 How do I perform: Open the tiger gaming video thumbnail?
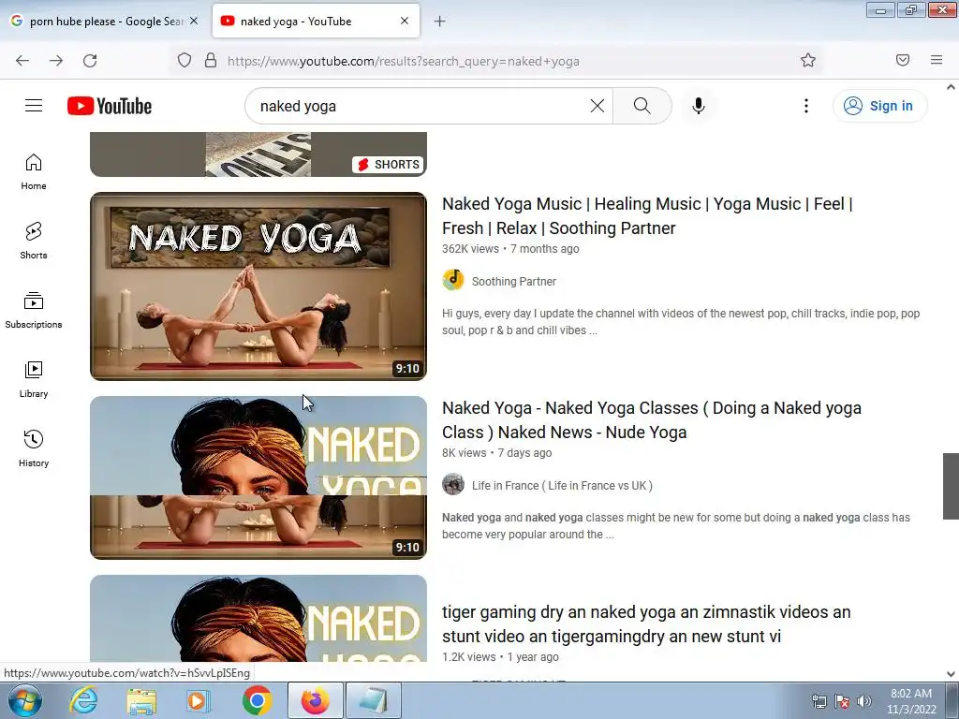click(258, 618)
